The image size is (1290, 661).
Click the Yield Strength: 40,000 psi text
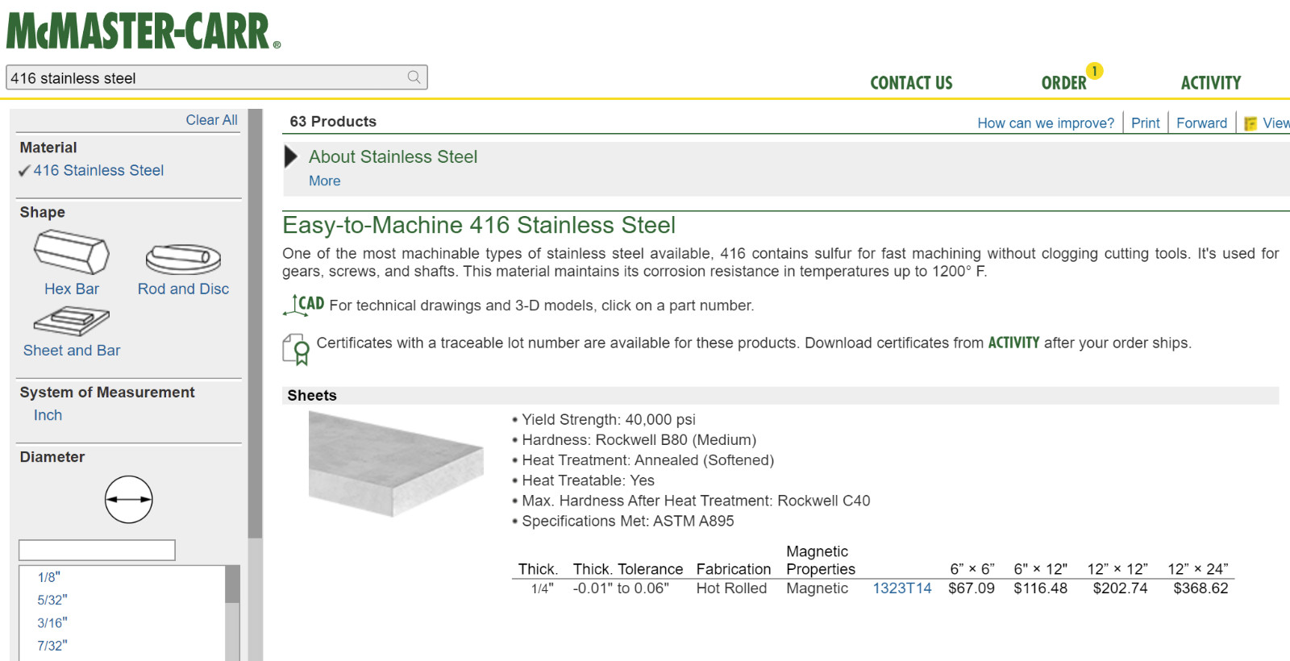click(608, 419)
